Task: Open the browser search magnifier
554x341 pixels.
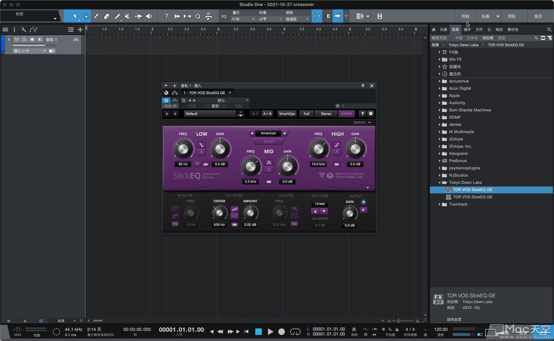Action: [x=549, y=30]
